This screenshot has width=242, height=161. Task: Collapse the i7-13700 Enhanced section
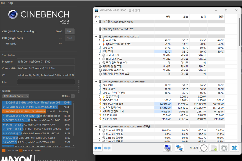click(x=96, y=82)
